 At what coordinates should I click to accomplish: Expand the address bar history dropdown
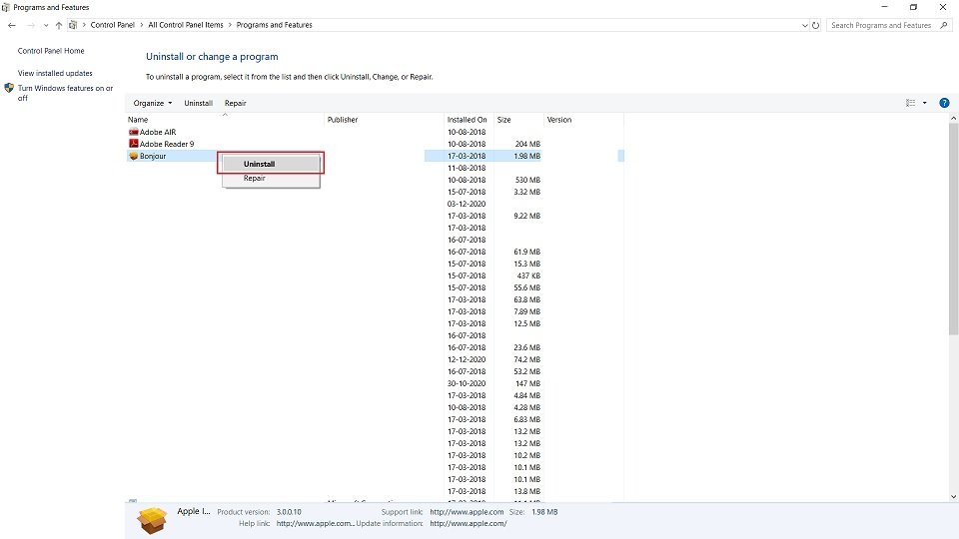tap(805, 26)
